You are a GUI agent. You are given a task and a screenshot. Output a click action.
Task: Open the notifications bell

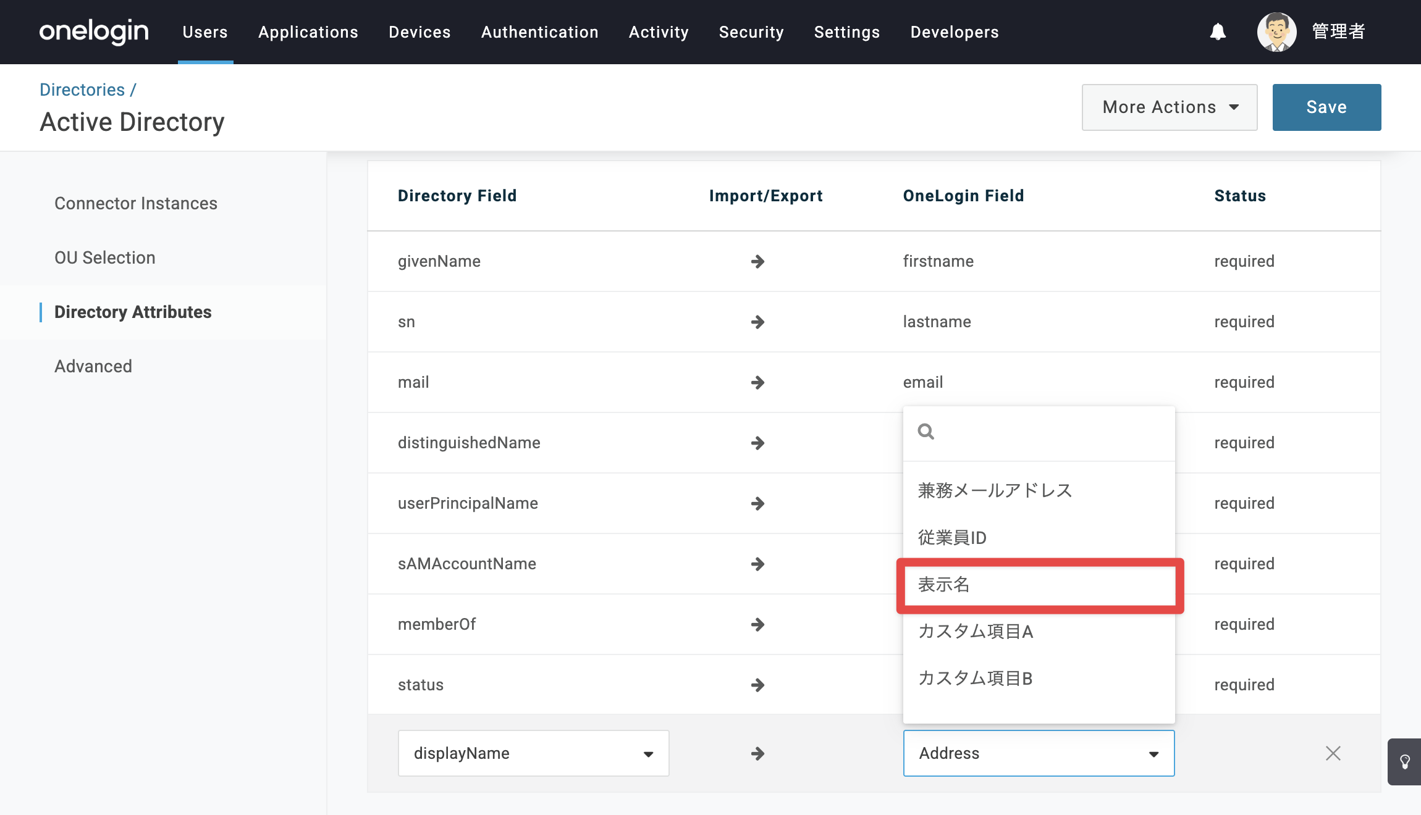1218,31
